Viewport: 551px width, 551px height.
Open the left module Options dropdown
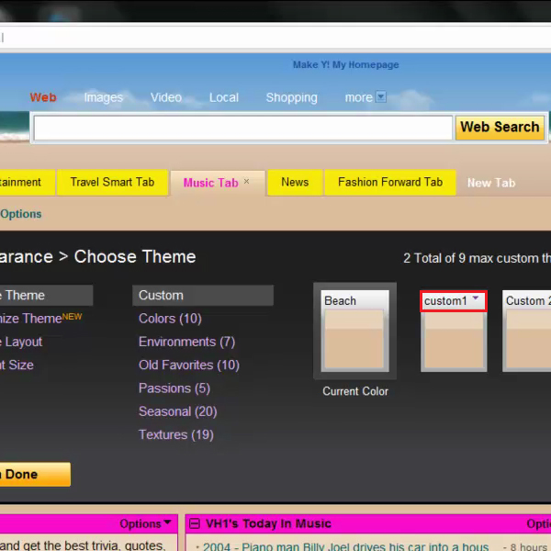(x=145, y=523)
